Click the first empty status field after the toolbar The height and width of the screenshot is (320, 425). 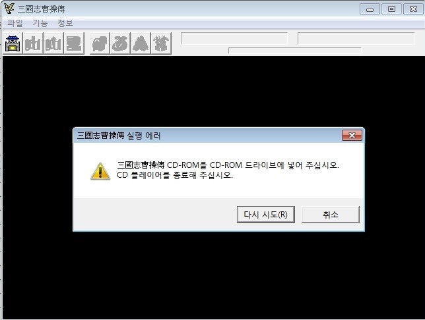234,38
